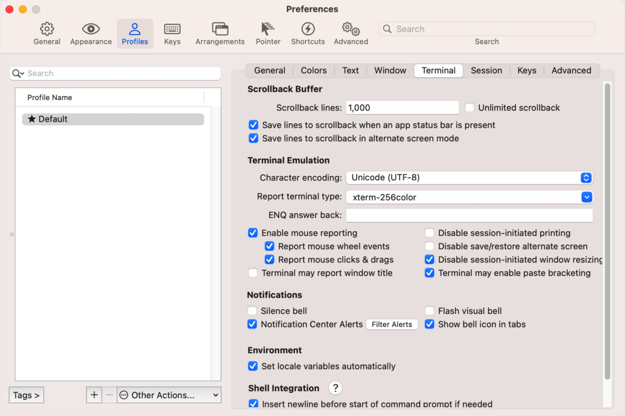Open the Pointer cursor icon
The image size is (625, 416).
[x=268, y=29]
